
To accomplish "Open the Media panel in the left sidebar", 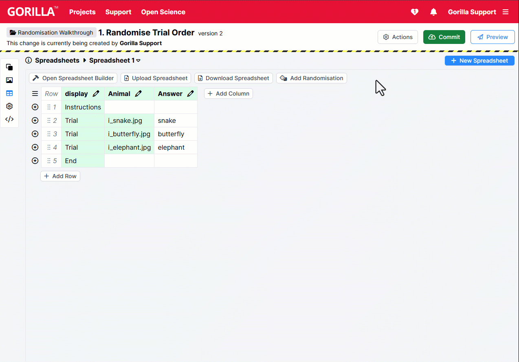I will (x=9, y=80).
